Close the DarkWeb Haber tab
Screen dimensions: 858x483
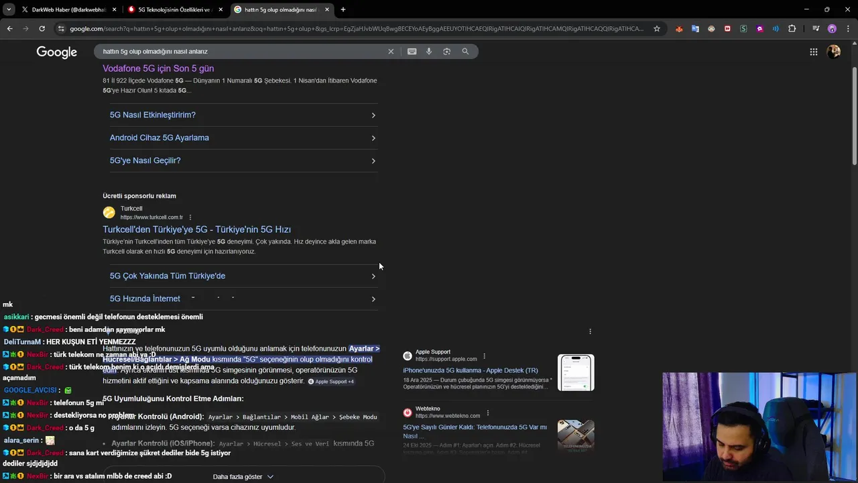click(x=114, y=9)
